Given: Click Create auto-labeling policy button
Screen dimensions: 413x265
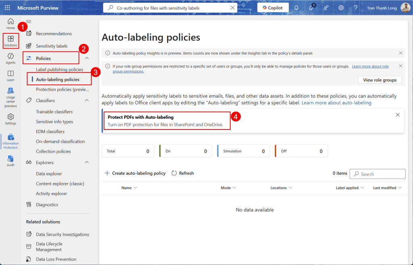Looking at the screenshot, I should tap(135, 173).
